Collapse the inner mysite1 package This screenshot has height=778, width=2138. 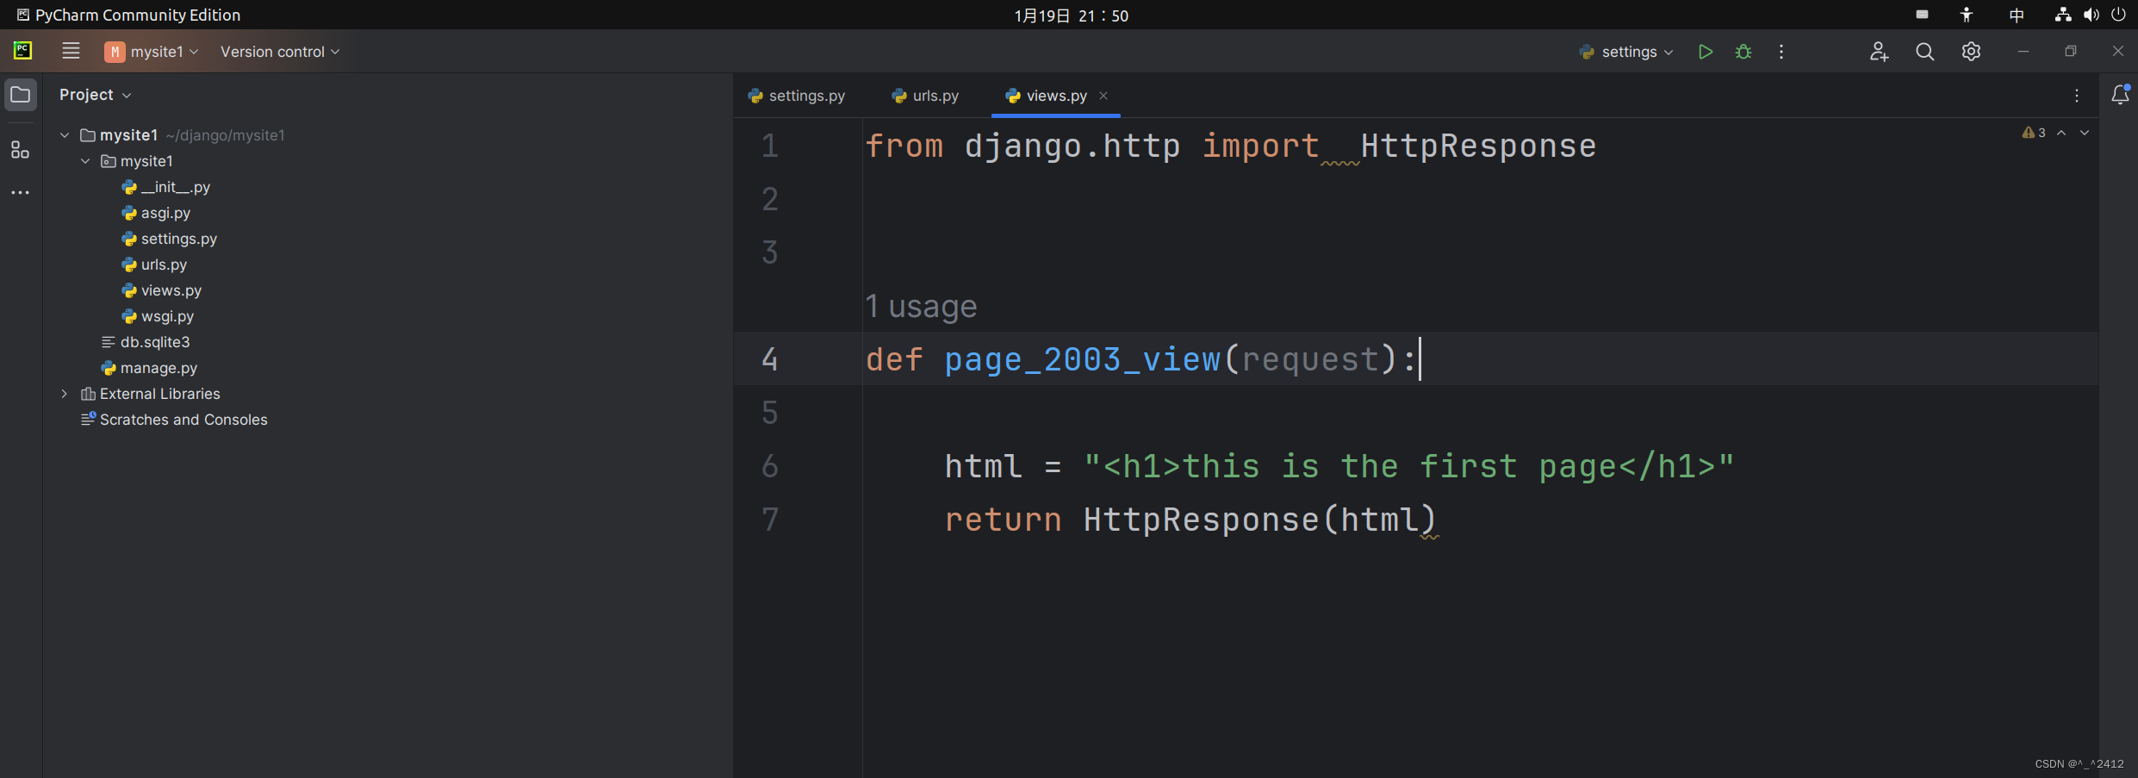coord(85,161)
